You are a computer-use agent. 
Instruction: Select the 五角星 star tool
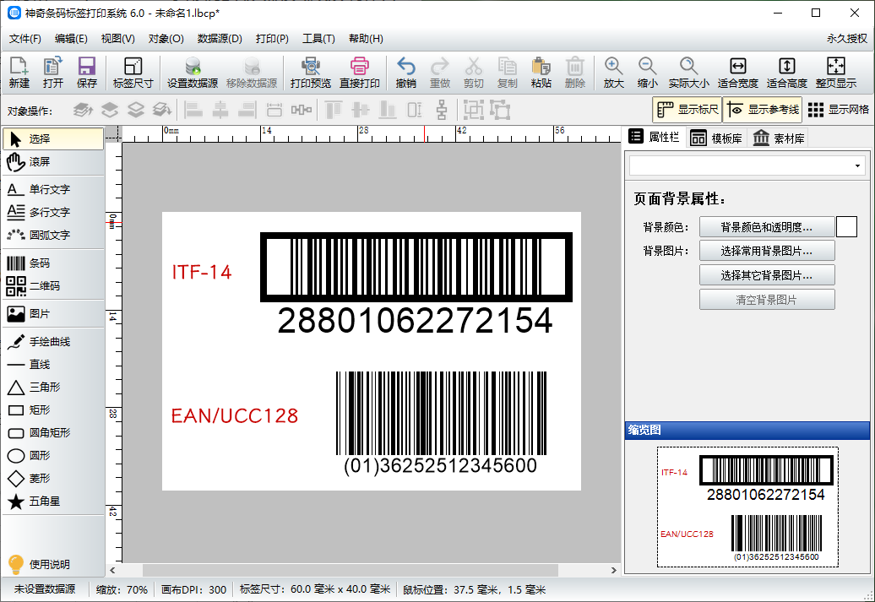[53, 502]
